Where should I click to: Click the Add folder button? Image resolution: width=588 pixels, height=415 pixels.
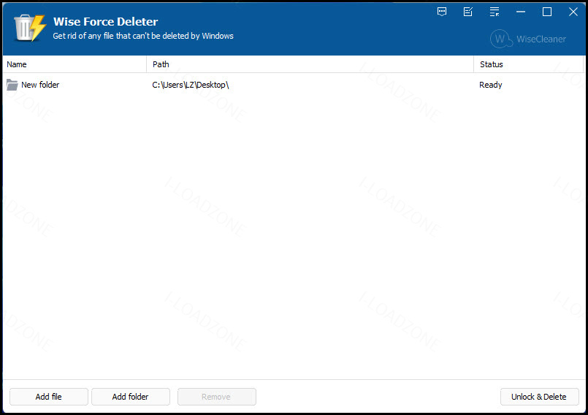pyautogui.click(x=131, y=397)
